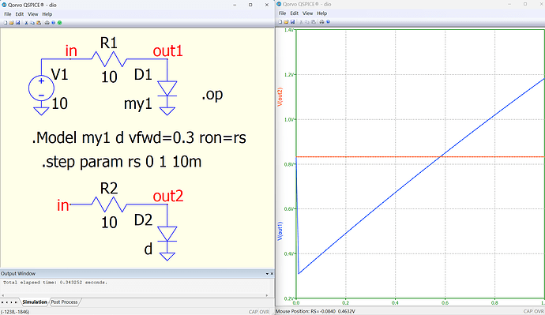This screenshot has height=315, width=545.
Task: Click greyed Copy icon in waveform window toolbar
Action: point(307,21)
